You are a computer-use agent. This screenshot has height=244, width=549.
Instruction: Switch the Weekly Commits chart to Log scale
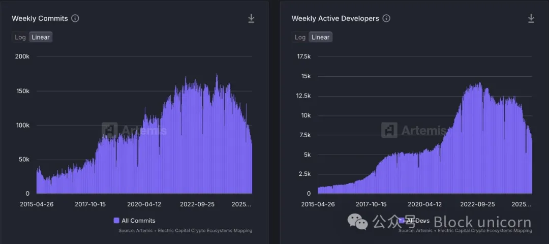(x=20, y=37)
